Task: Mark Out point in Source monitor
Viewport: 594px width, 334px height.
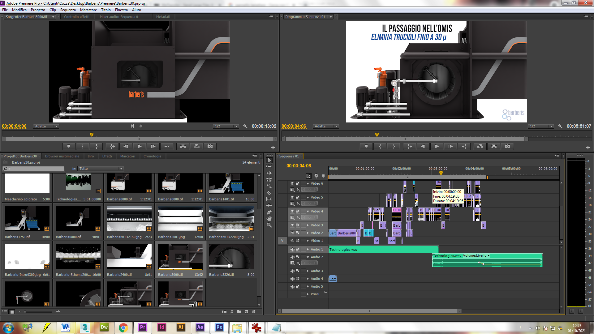Action: pyautogui.click(x=97, y=146)
